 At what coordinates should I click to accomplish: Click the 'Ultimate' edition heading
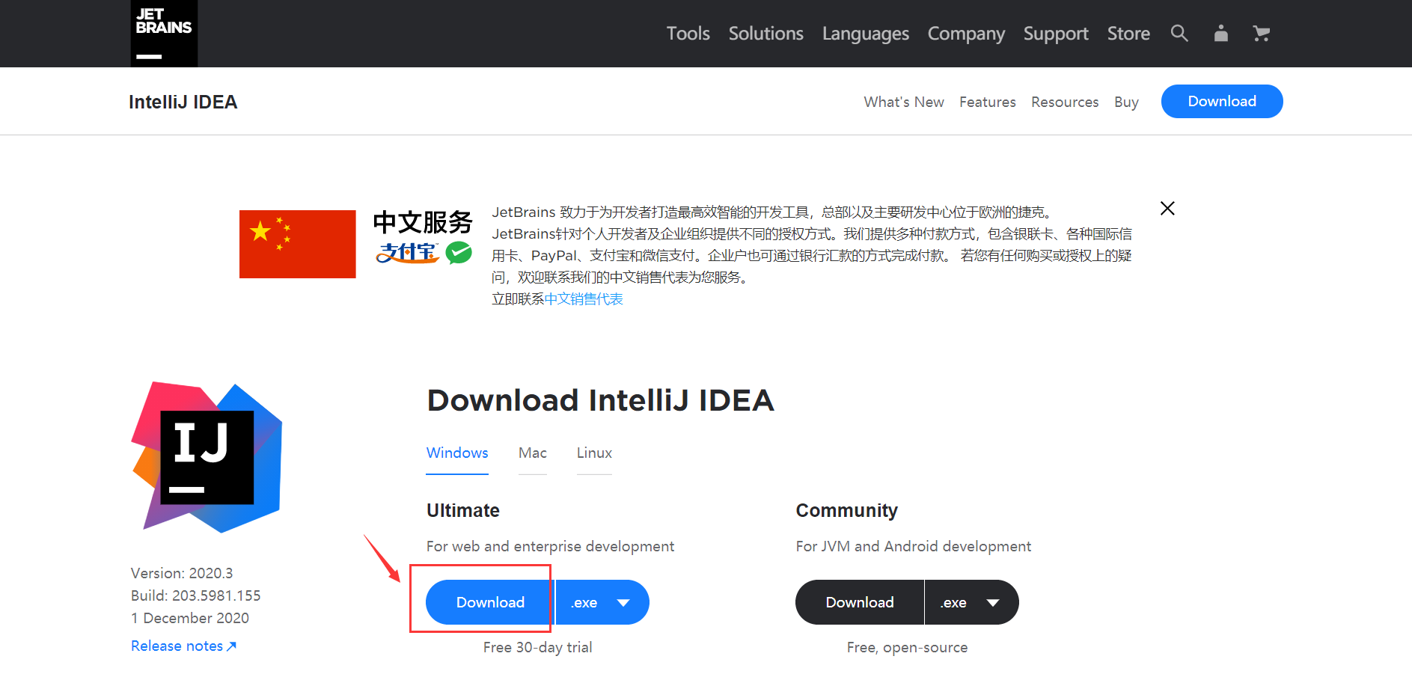(x=463, y=510)
